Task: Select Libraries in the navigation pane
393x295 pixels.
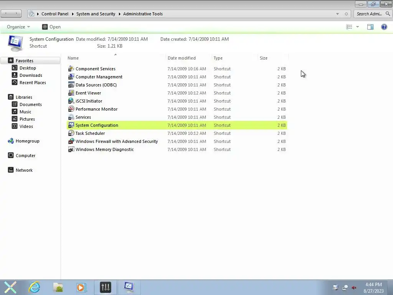Action: point(24,97)
